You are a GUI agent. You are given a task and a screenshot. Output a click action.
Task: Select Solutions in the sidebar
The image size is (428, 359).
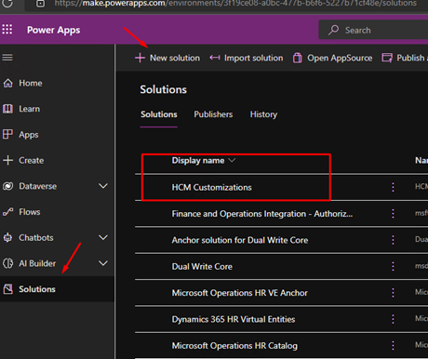tap(57, 289)
